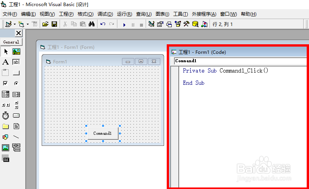
Task: Close the toolbox panel with X
Action: [18, 33]
